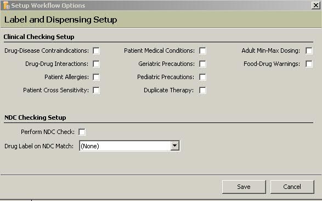Turn on Geriatric Precautions checkbox

click(x=202, y=64)
